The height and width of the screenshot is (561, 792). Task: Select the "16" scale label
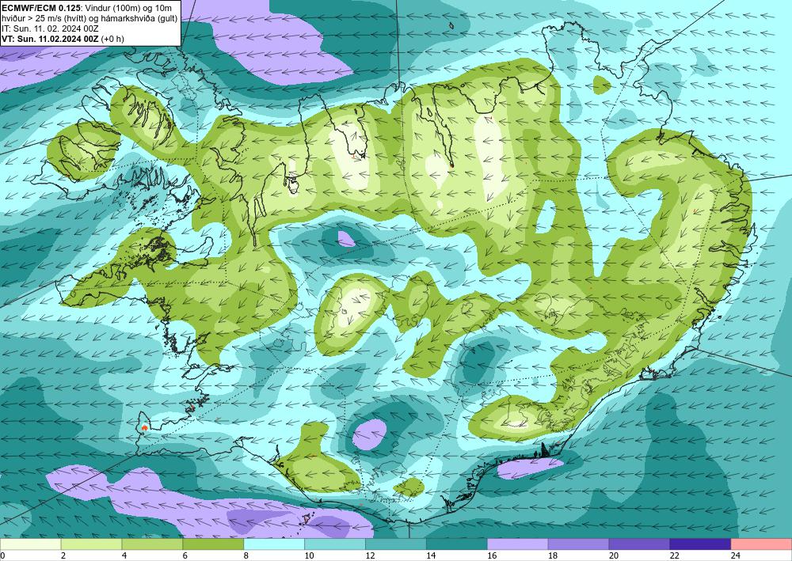pyautogui.click(x=492, y=555)
